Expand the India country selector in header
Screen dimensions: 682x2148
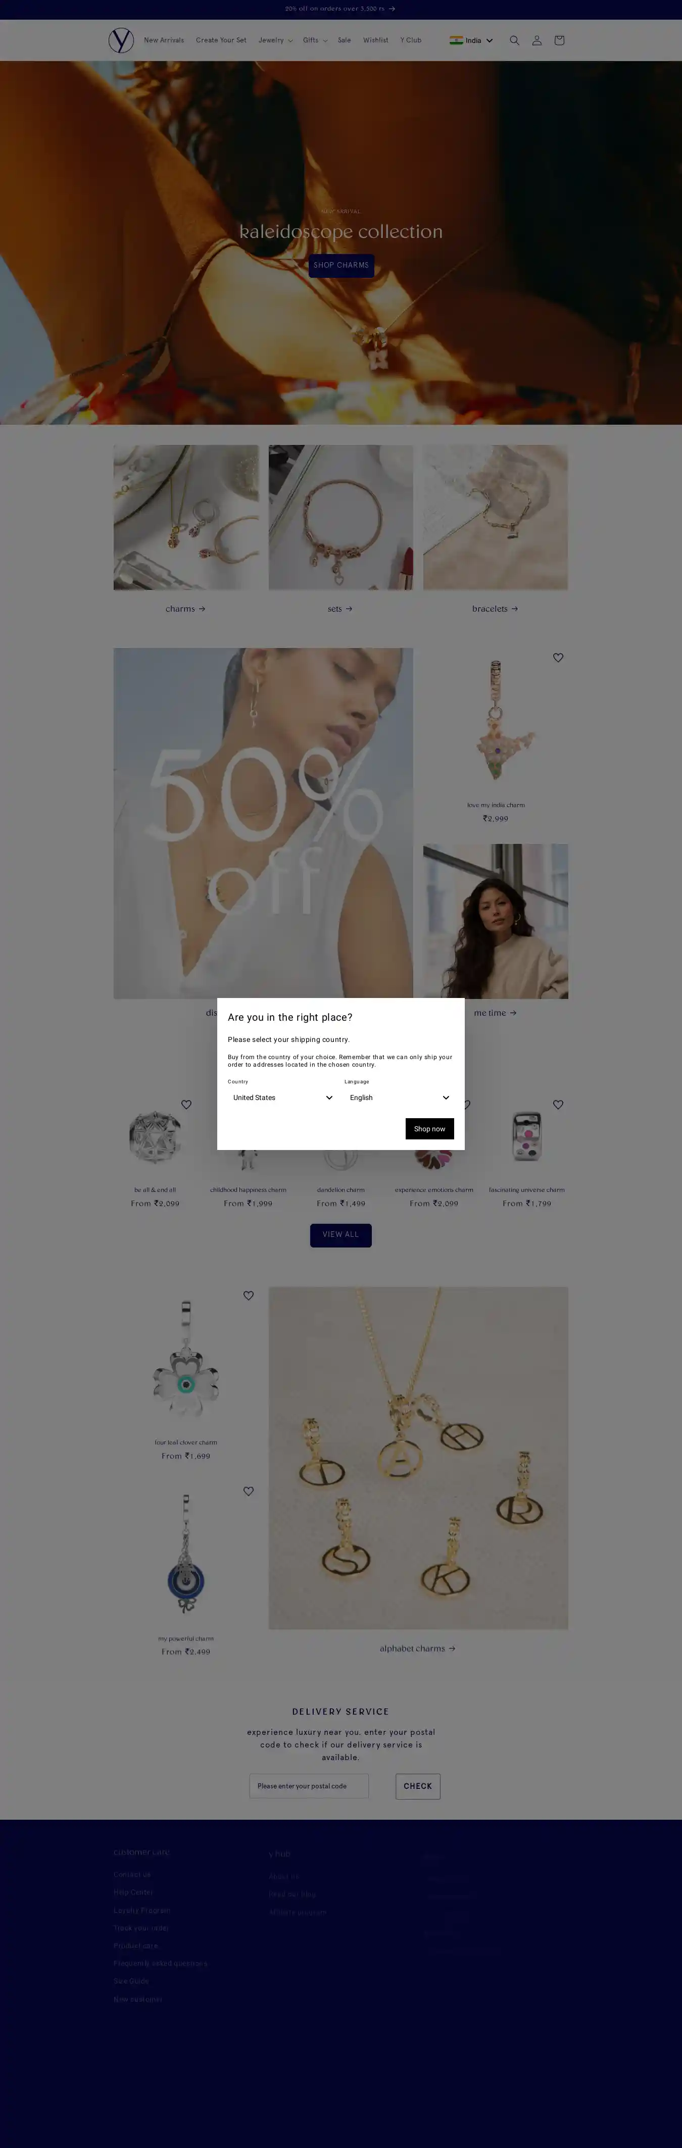[471, 40]
